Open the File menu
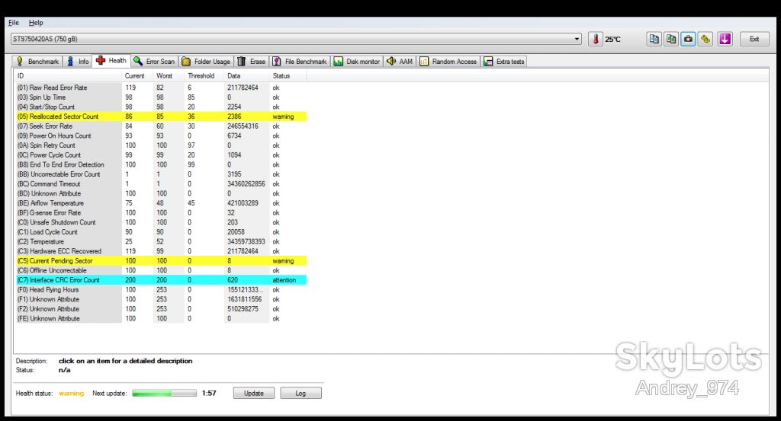Screen dimensions: 781x421 click(x=14, y=23)
